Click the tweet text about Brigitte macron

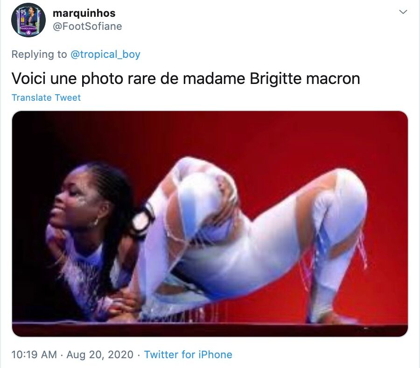point(186,78)
